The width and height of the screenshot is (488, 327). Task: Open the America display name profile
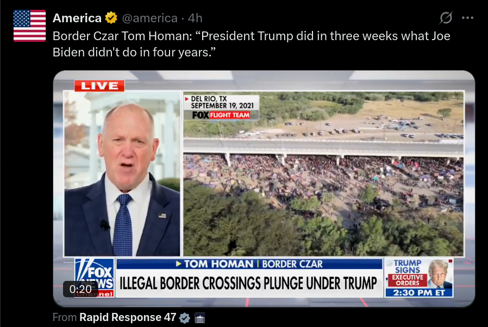(x=77, y=18)
